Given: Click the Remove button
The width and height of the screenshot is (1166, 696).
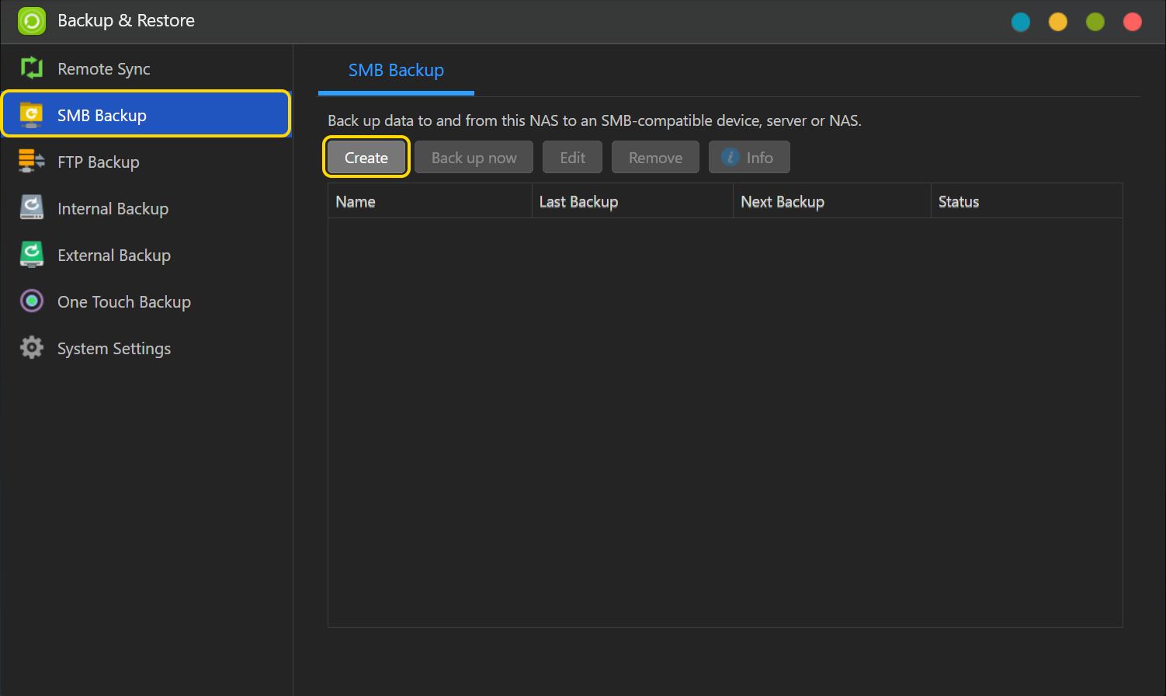Looking at the screenshot, I should 655,158.
